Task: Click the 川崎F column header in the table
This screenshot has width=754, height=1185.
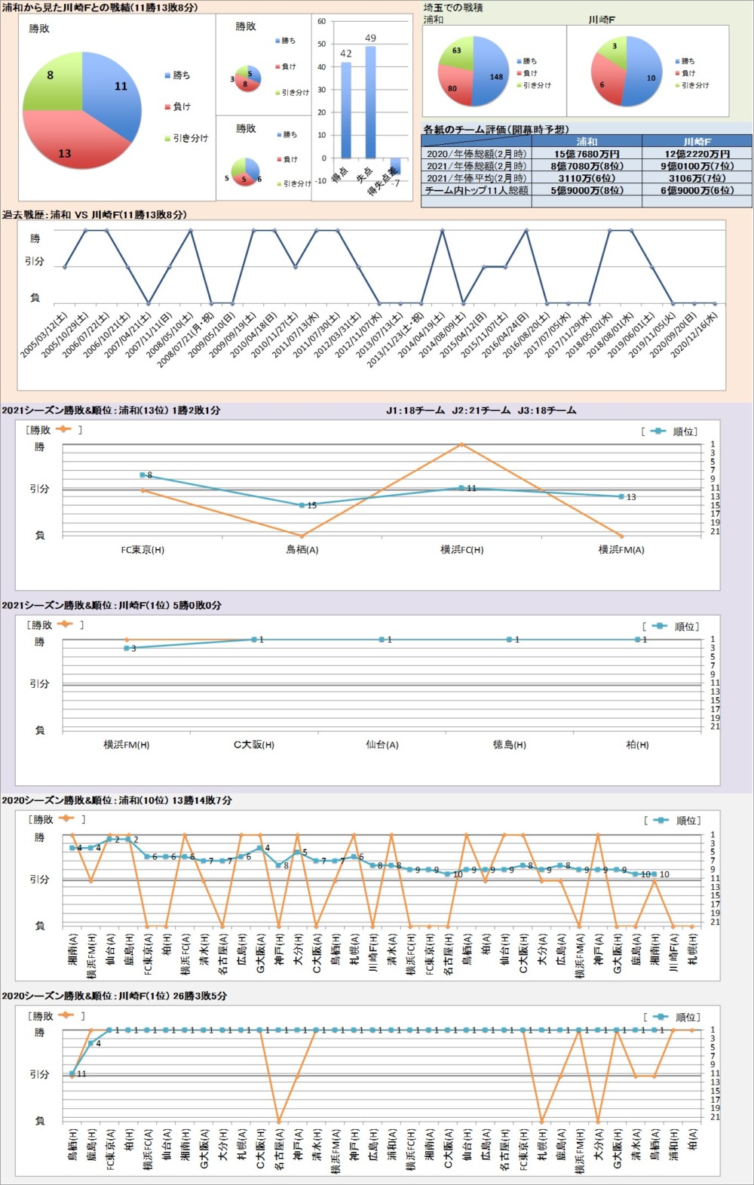Action: pyautogui.click(x=697, y=142)
